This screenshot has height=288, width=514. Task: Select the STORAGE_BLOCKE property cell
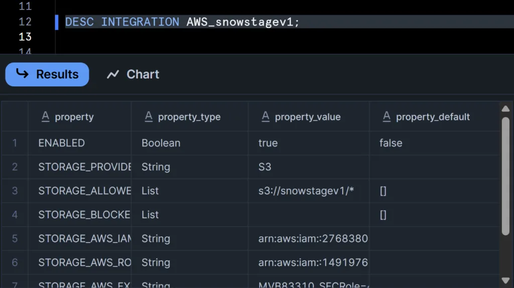80,215
